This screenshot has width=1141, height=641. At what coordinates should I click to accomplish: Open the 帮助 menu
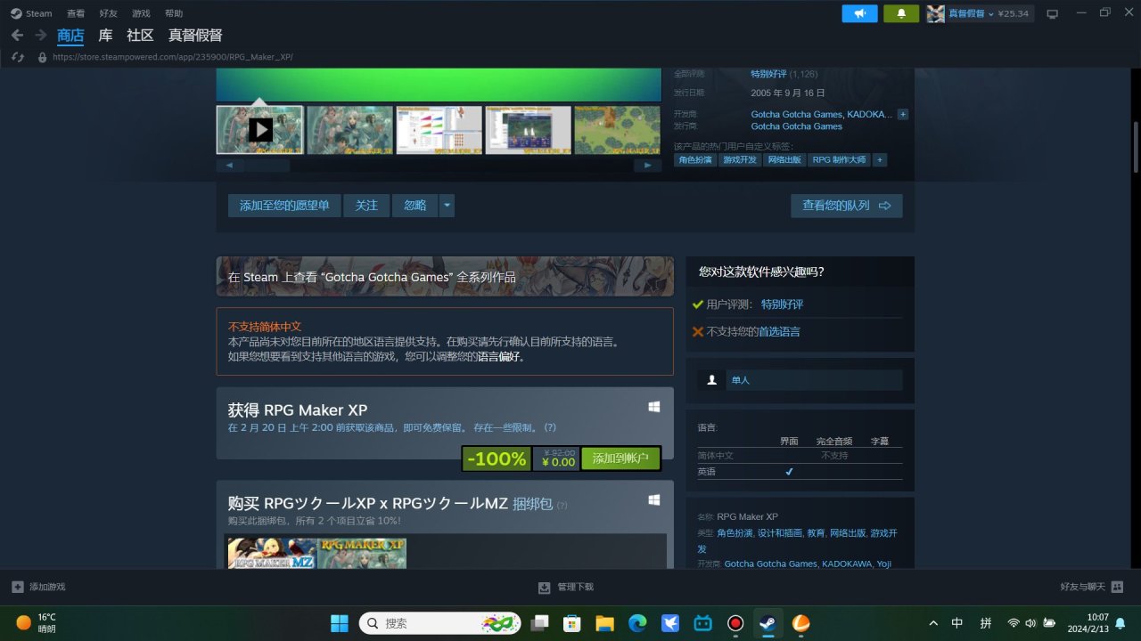click(174, 13)
